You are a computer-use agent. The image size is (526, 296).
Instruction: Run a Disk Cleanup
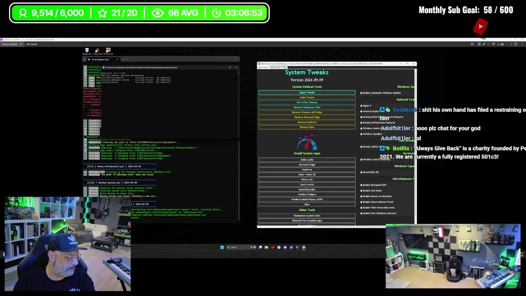coord(307,102)
